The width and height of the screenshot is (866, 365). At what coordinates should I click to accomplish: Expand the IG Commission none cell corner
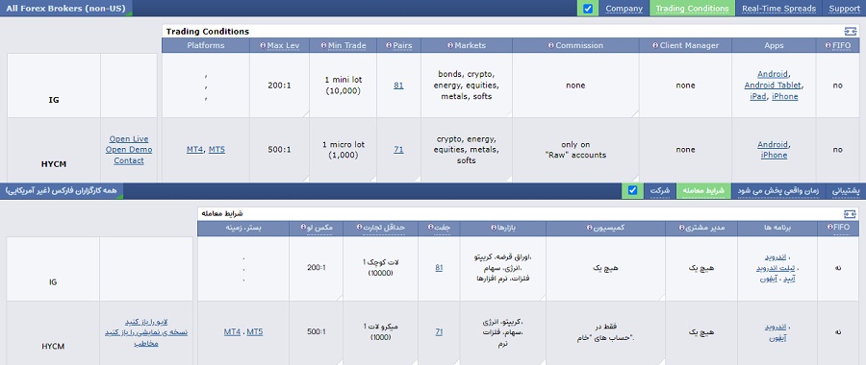(x=636, y=114)
